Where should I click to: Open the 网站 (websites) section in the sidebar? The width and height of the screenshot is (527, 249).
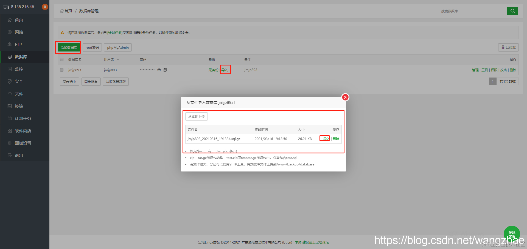click(19, 32)
